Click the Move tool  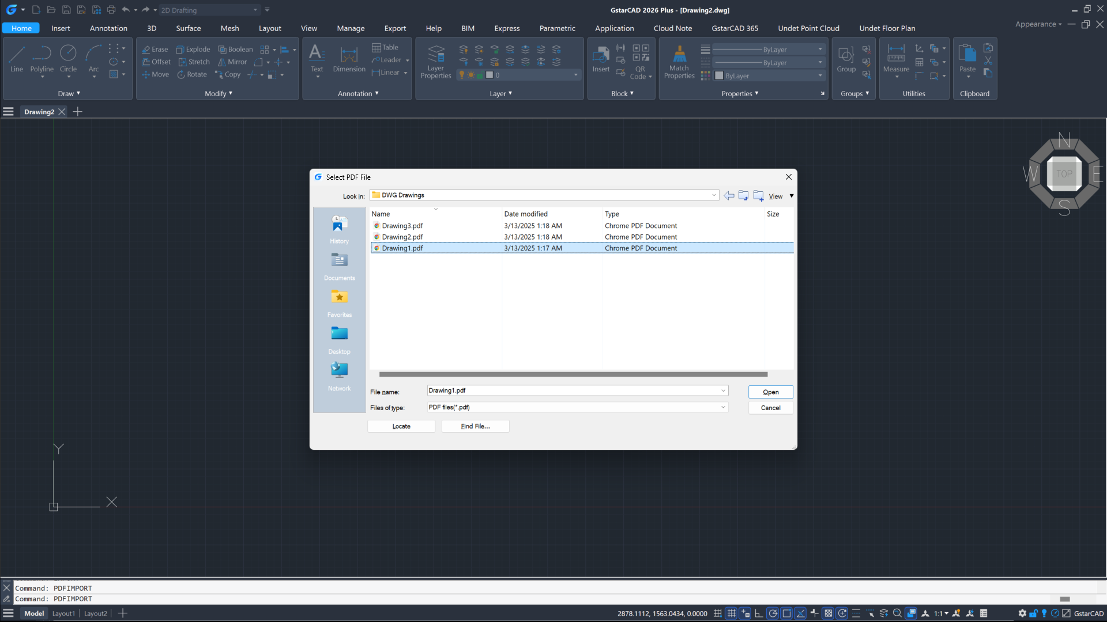click(x=156, y=75)
